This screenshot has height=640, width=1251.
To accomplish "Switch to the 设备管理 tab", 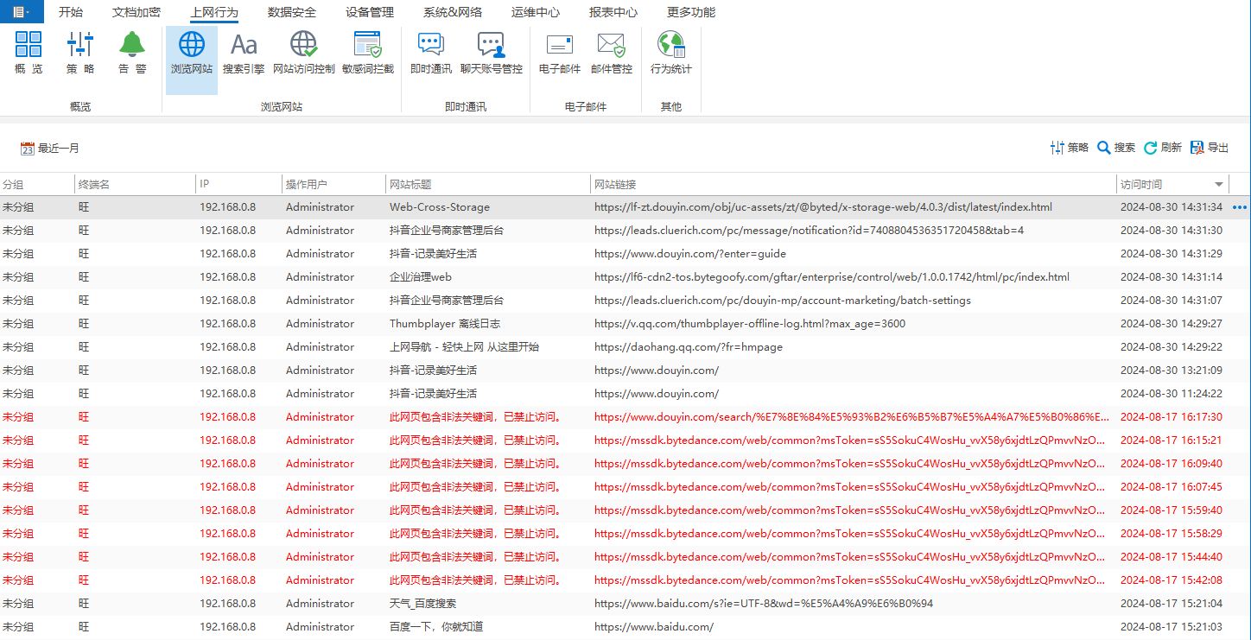I will (x=370, y=12).
